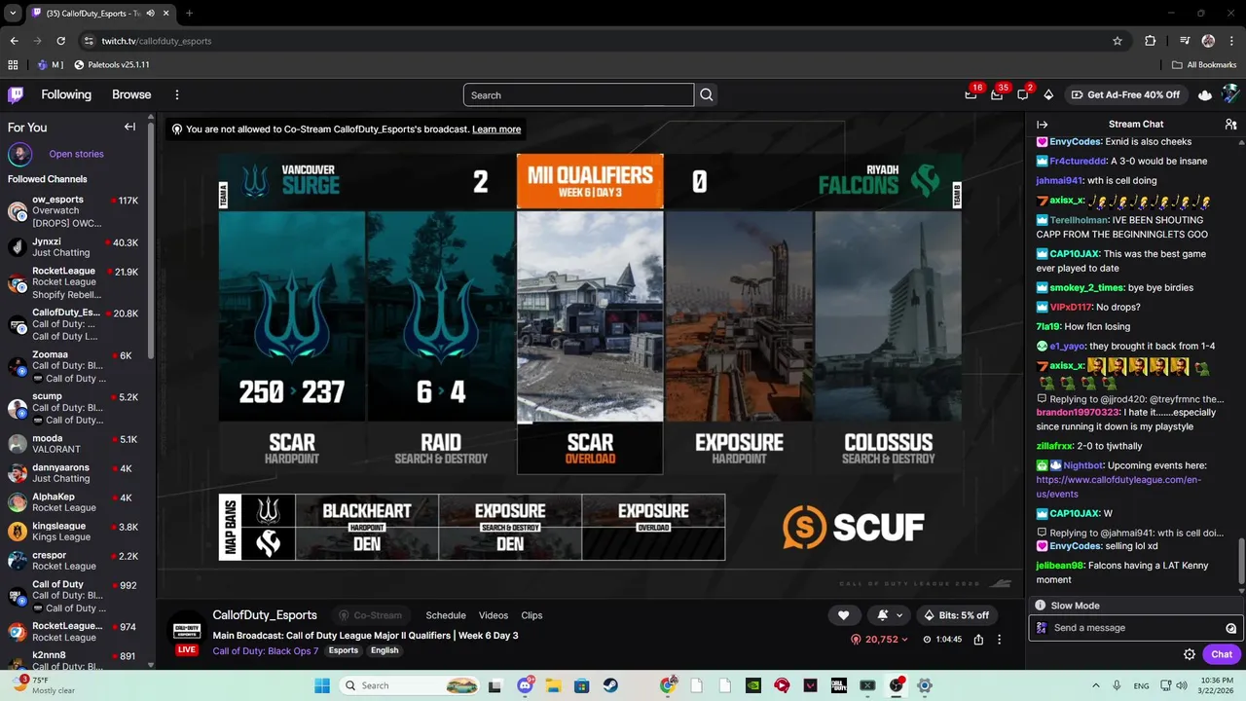This screenshot has height=701, width=1246.
Task: Open Chrome three-dot menu
Action: [x=1231, y=41]
